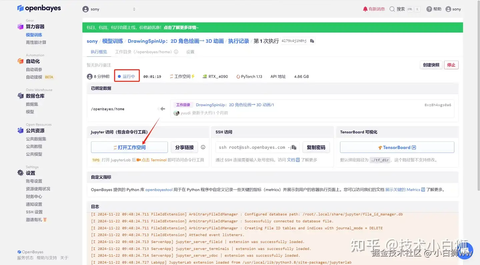This screenshot has width=480, height=265.
Task: Open 公共数据集 in the sidebar
Action: (36, 139)
